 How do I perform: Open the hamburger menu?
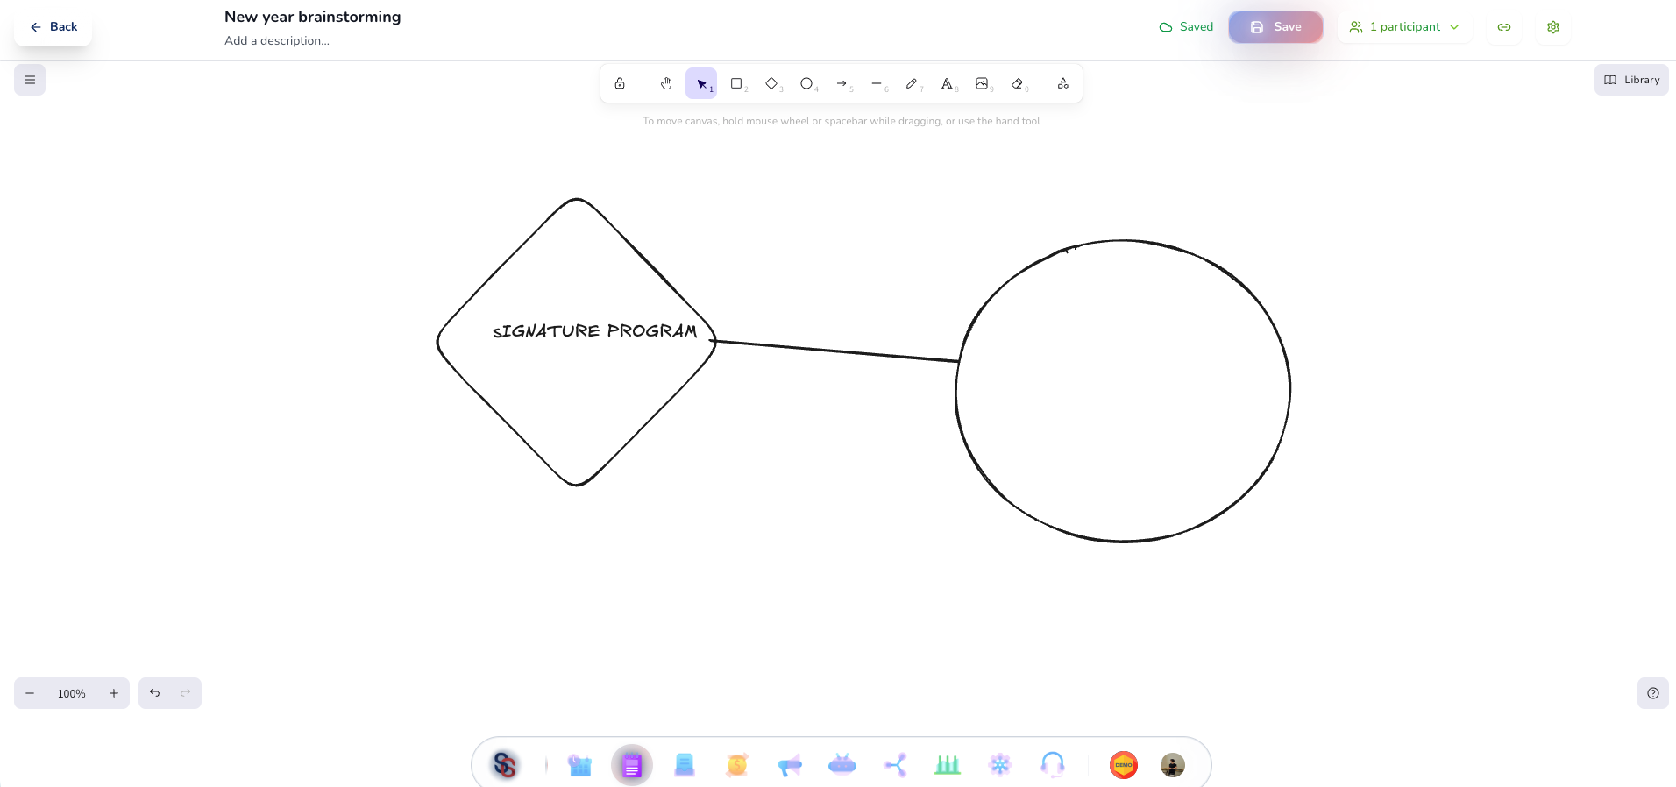point(30,80)
